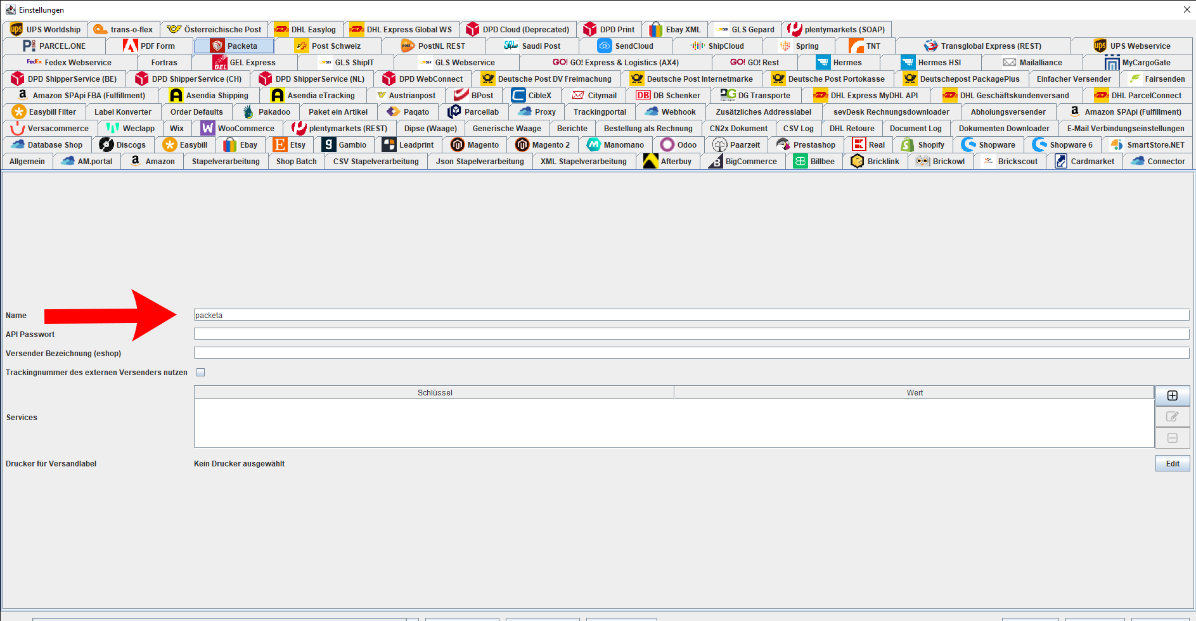Open the E-Mail Verbindungseinstellungen tab

[x=1126, y=128]
